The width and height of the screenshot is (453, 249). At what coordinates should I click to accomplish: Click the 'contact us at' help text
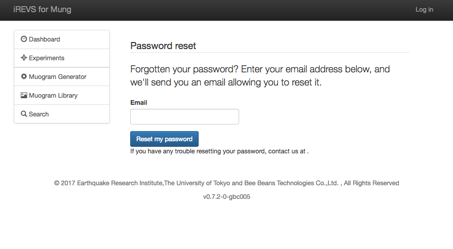click(219, 151)
